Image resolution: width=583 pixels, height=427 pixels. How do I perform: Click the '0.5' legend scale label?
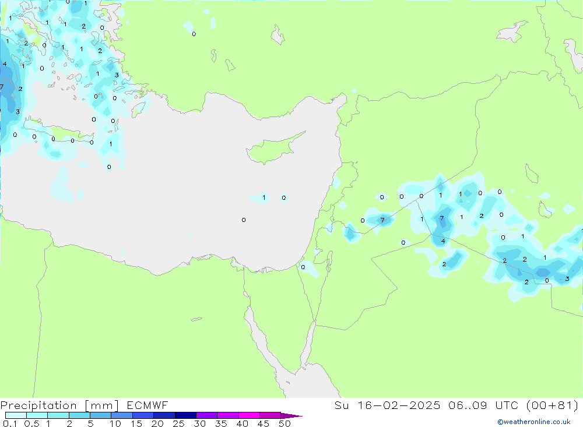31,424
